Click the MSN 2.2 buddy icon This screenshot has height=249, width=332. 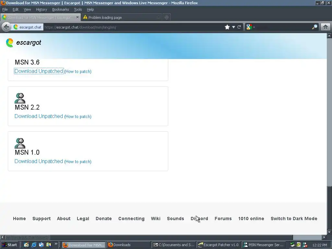coord(20,98)
